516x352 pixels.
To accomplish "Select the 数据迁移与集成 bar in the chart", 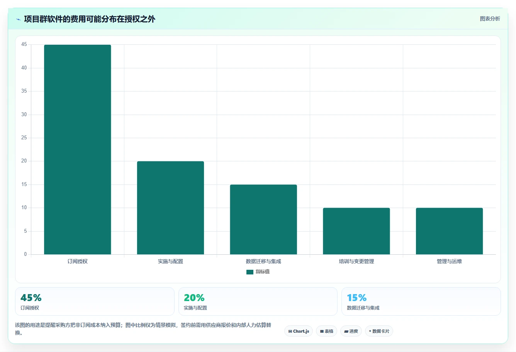I will pyautogui.click(x=263, y=219).
